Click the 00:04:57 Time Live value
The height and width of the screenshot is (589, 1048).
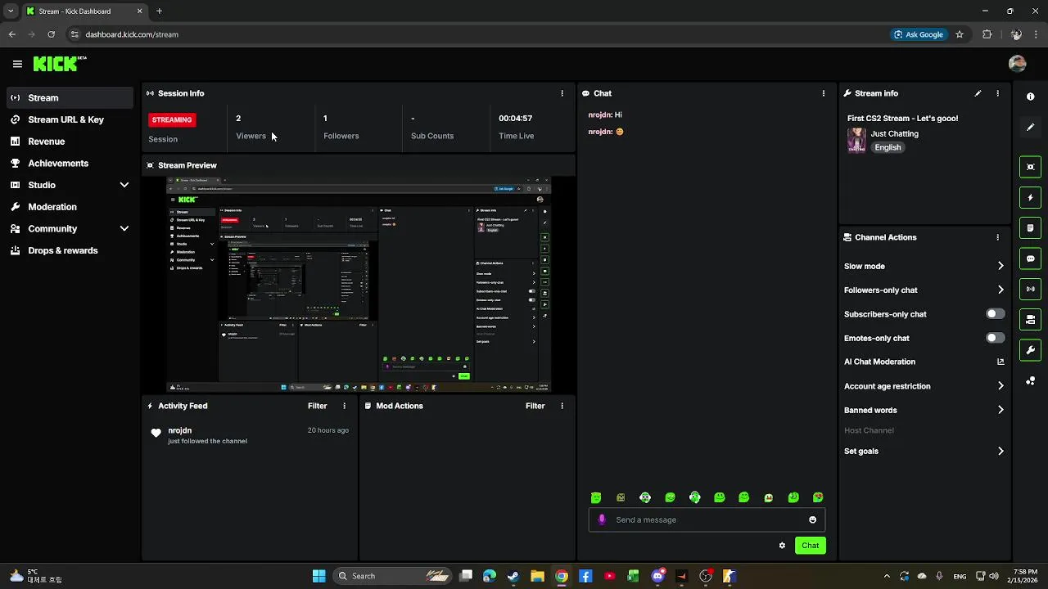click(515, 119)
